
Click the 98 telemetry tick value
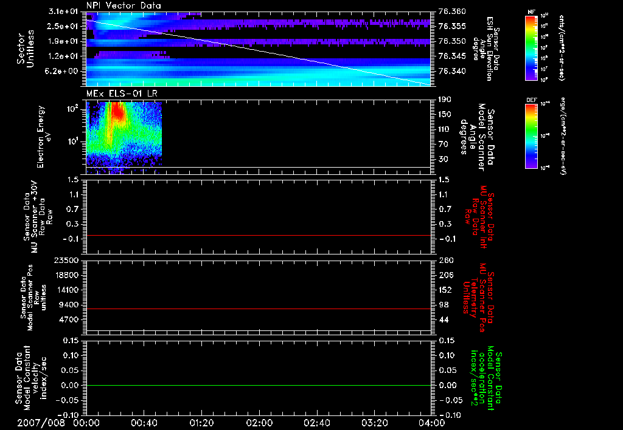tap(444, 305)
